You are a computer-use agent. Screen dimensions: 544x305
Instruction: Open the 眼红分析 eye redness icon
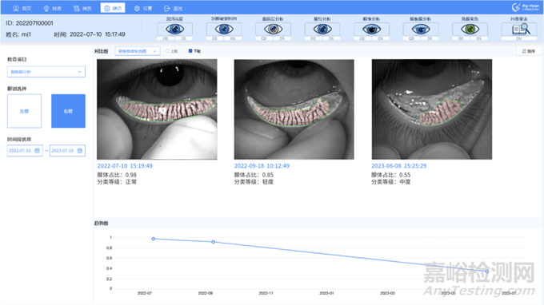(x=322, y=29)
